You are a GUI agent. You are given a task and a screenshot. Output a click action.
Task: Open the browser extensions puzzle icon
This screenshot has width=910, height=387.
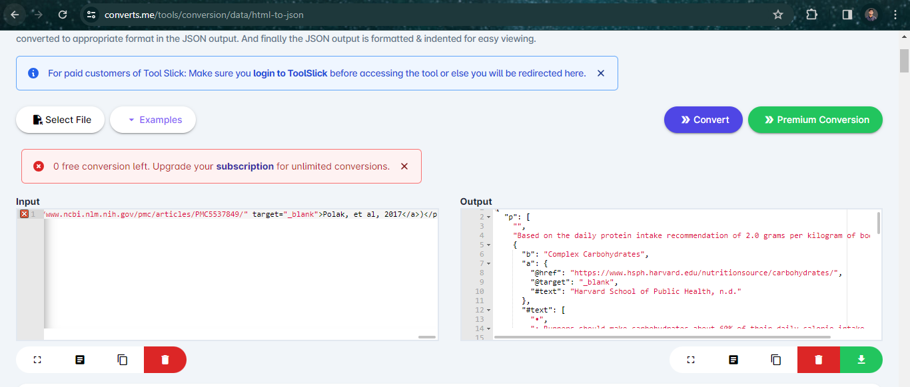click(811, 13)
